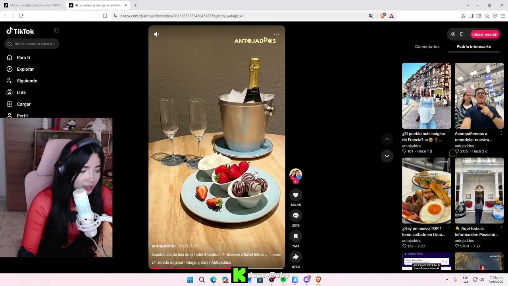Image resolution: width=508 pixels, height=286 pixels.
Task: Switch to the Podría interesarte tab
Action: click(473, 46)
